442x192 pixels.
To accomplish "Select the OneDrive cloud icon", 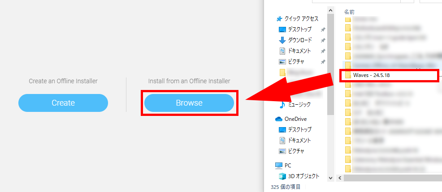I will coord(279,119).
